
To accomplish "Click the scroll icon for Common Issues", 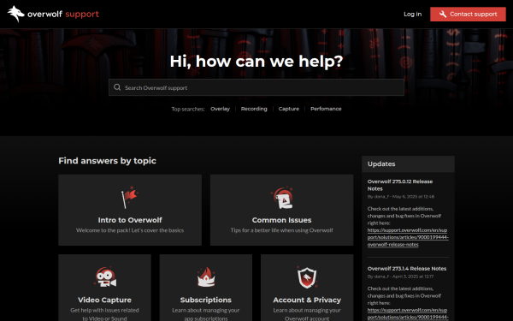I will [282, 198].
